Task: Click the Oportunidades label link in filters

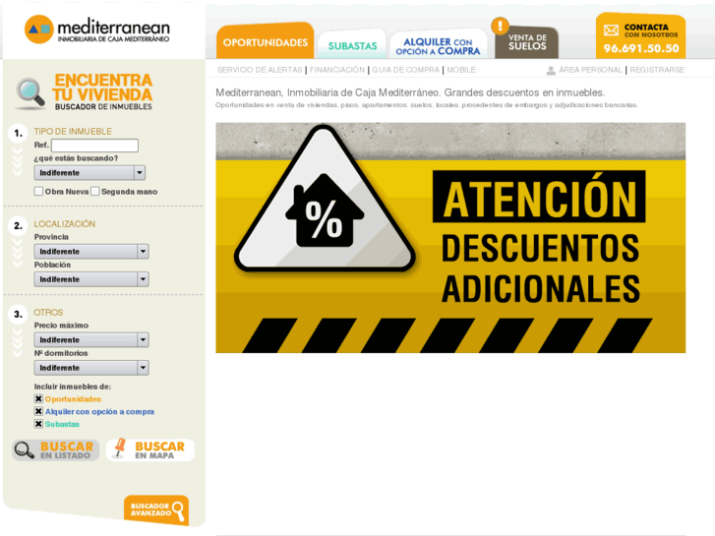Action: [x=73, y=399]
